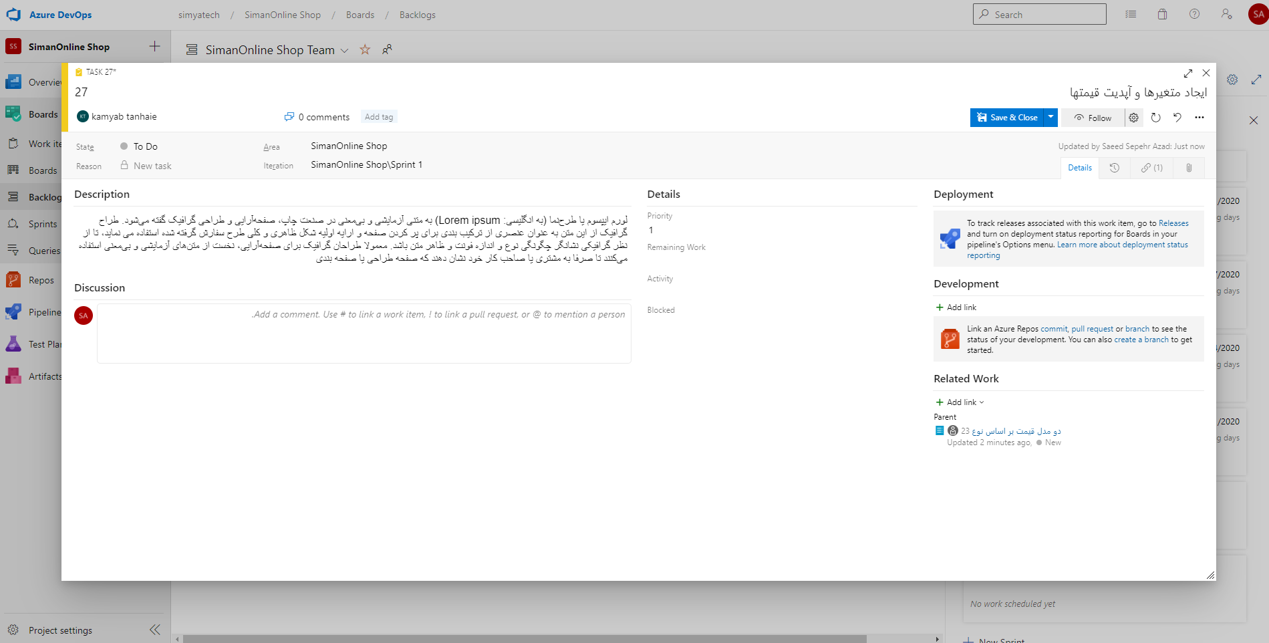The height and width of the screenshot is (643, 1269).
Task: Open Artifacts in the sidebar
Action: tap(32, 376)
